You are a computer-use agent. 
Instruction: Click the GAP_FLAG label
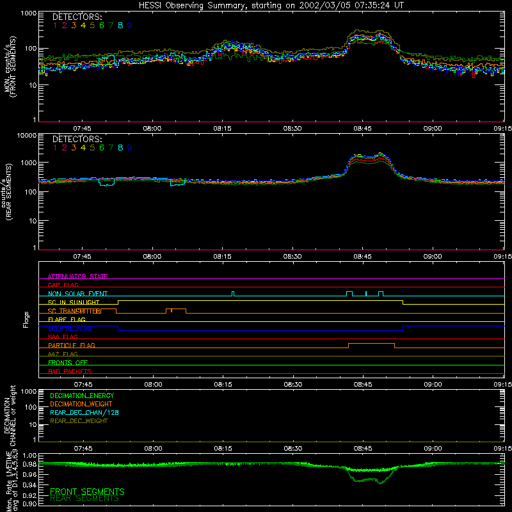[x=63, y=285]
